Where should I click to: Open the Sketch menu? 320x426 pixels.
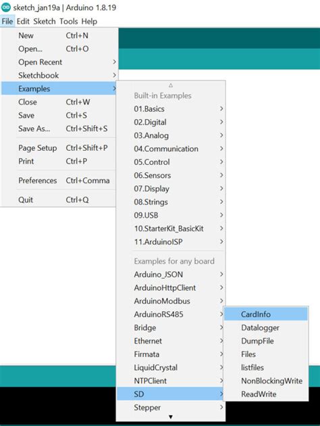(45, 21)
